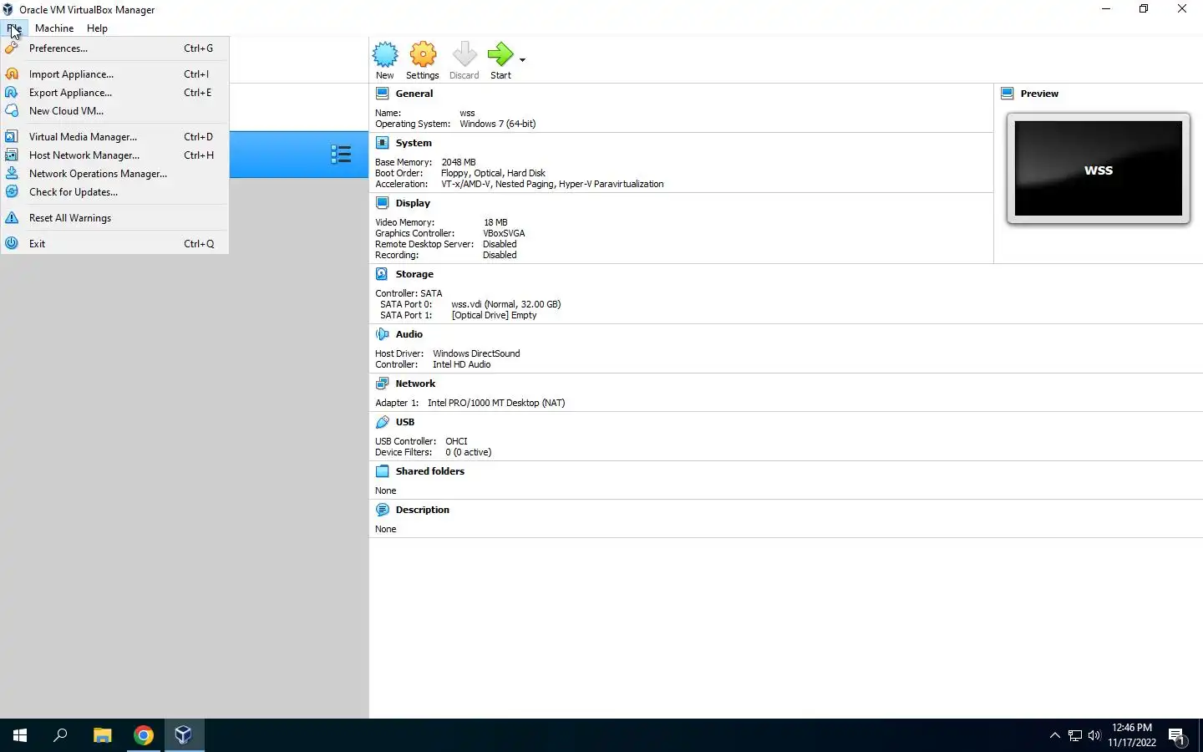Click the Discard toolbar icon
This screenshot has width=1203, height=752.
[464, 54]
